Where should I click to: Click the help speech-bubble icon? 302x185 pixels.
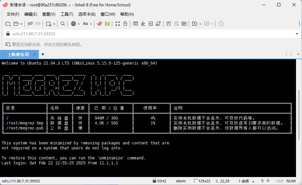221,24
